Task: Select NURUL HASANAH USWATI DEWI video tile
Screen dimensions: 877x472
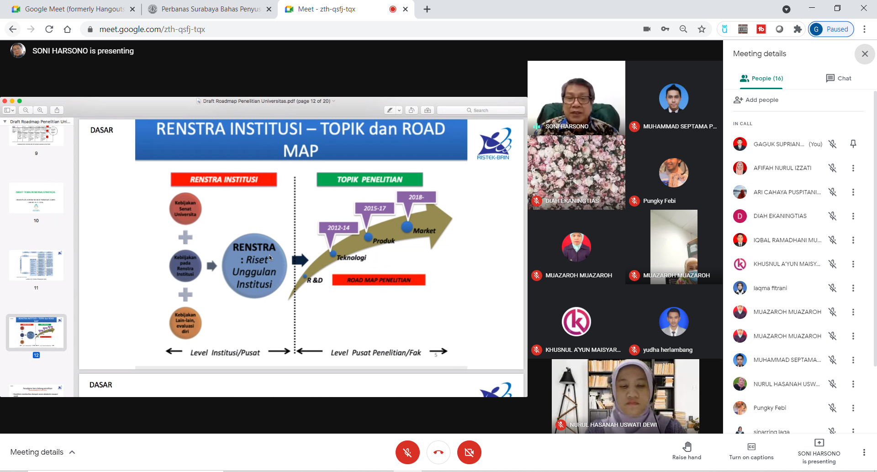Action: (x=625, y=396)
